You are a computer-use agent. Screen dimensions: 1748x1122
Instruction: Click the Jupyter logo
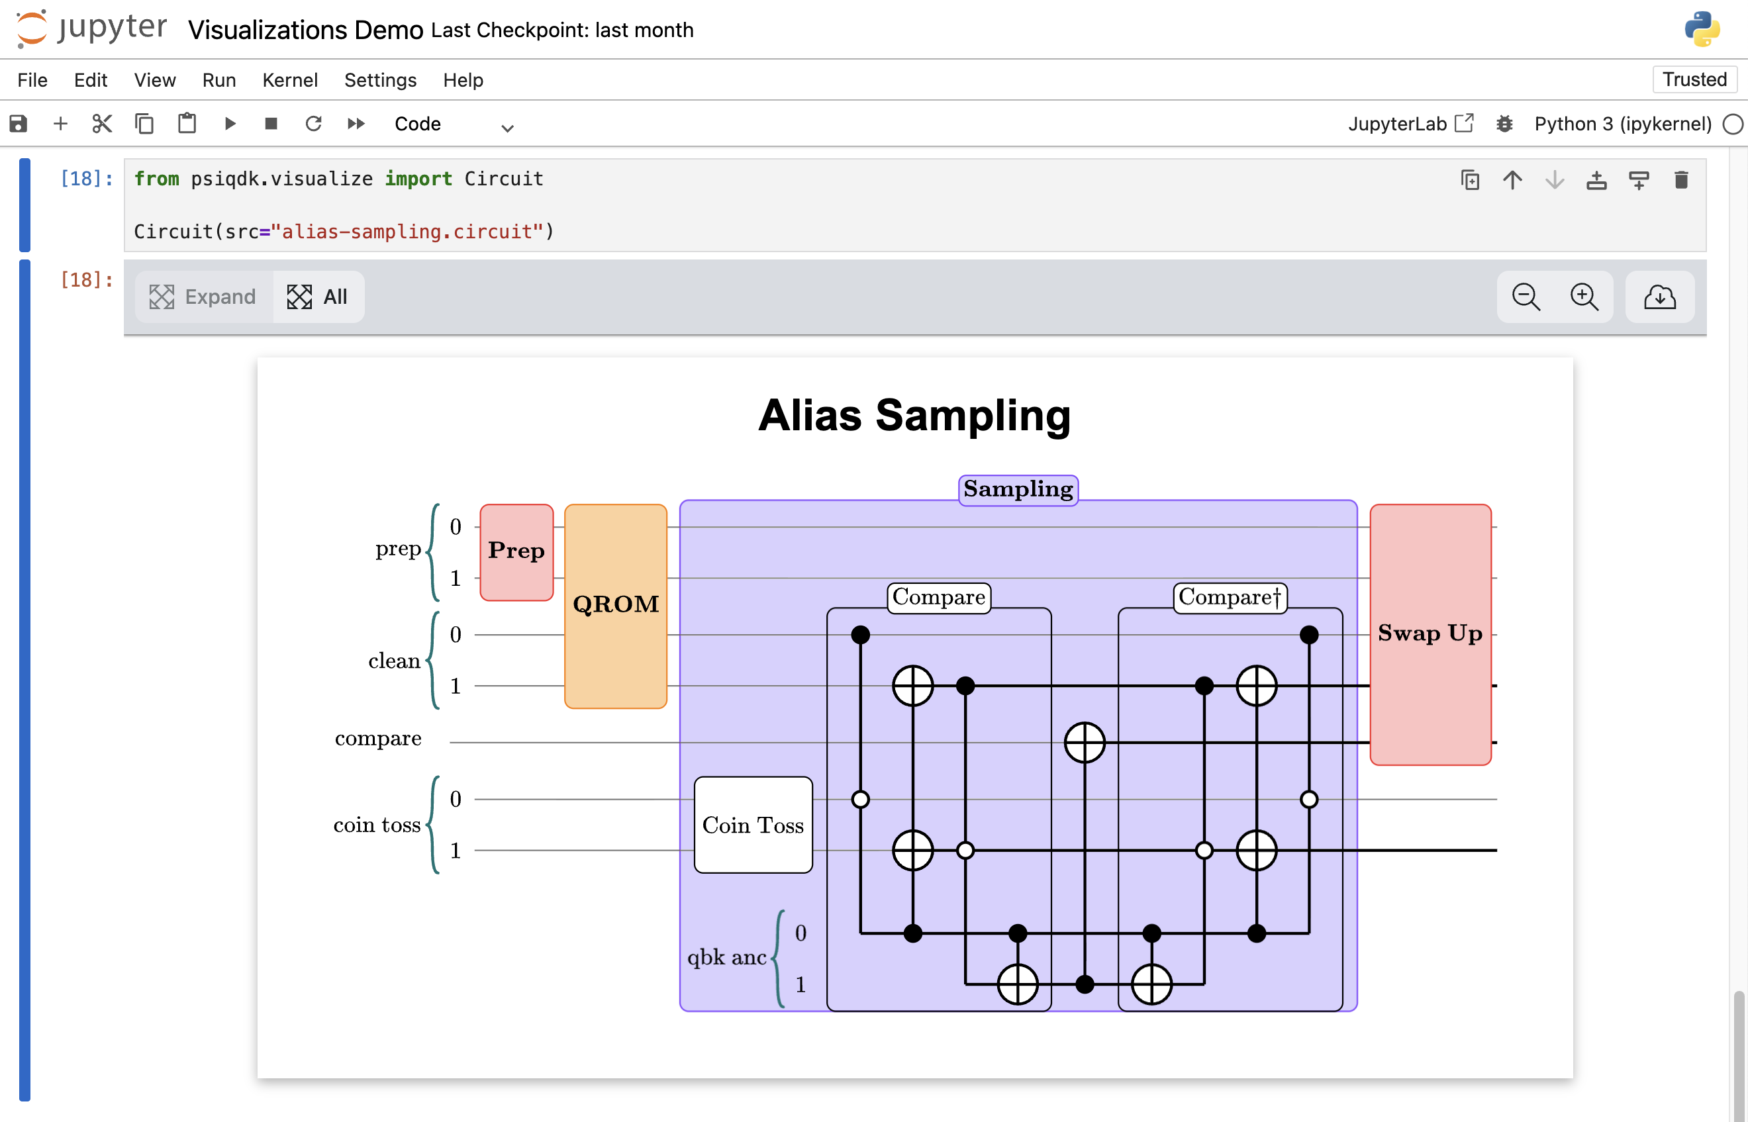(92, 29)
